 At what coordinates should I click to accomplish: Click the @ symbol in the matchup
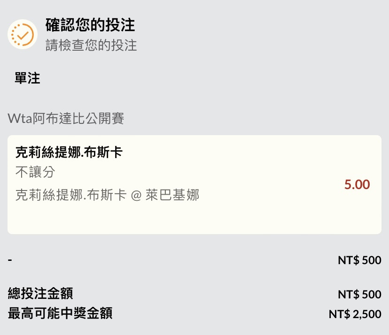pyautogui.click(x=136, y=195)
